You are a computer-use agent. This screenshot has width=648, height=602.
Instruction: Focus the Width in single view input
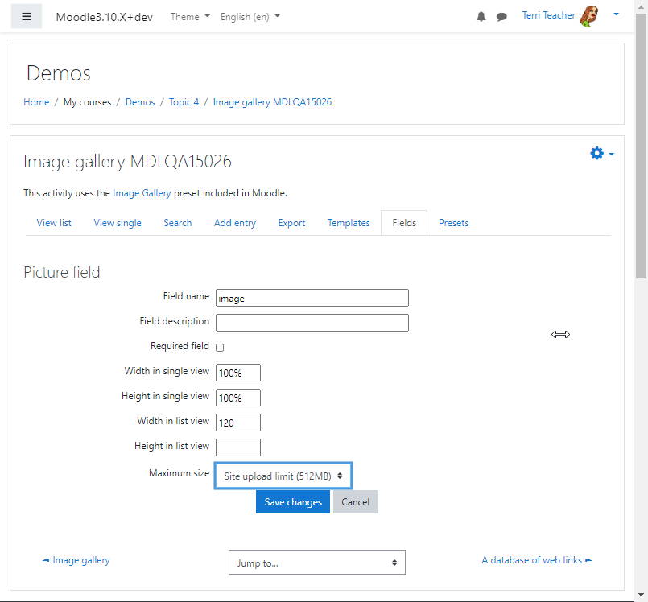[238, 373]
